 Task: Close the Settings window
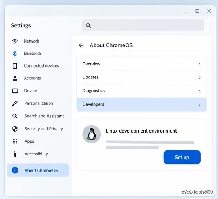pyautogui.click(x=209, y=11)
